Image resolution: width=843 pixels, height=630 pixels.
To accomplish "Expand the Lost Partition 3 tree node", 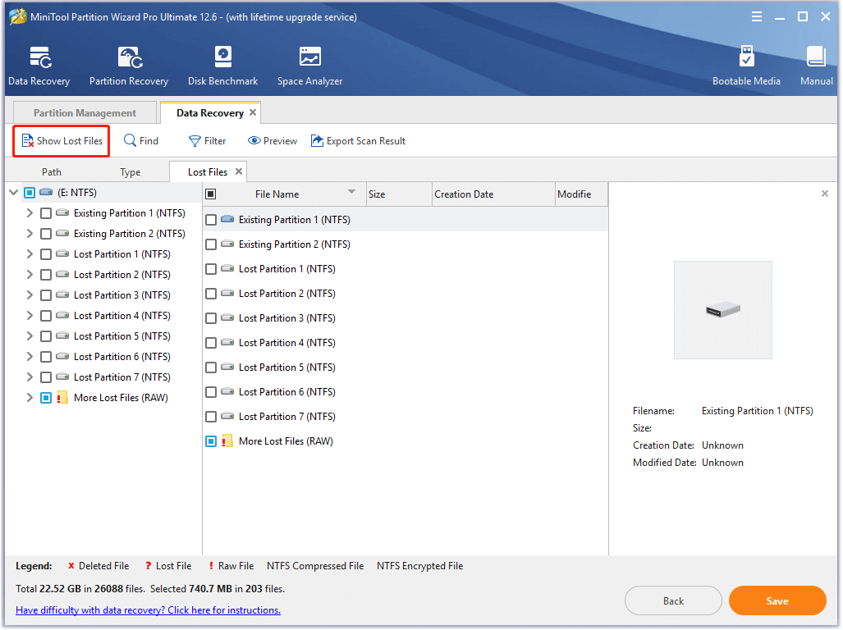I will coord(29,294).
